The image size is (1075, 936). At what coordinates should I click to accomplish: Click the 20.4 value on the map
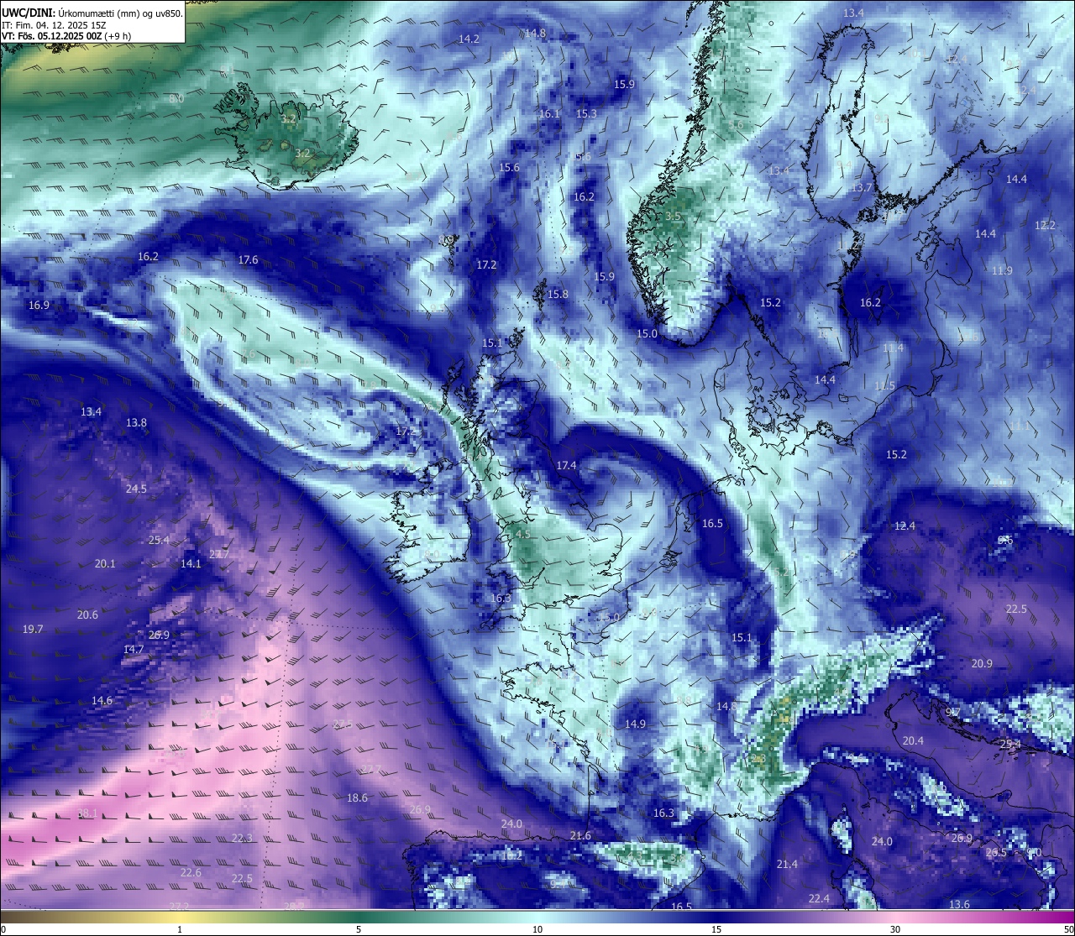tap(913, 741)
